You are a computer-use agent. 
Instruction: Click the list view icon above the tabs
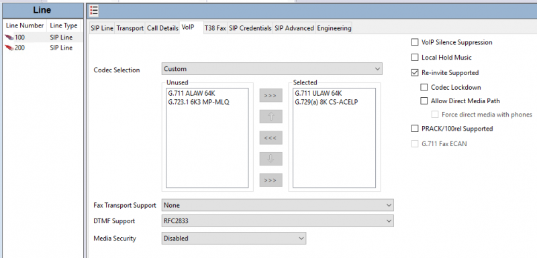(x=94, y=11)
